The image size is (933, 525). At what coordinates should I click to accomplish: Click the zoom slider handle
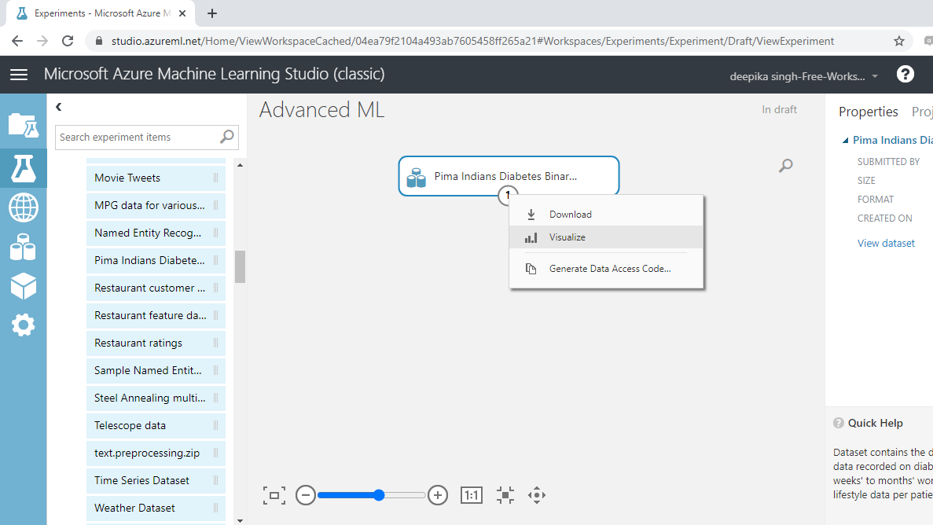(379, 495)
